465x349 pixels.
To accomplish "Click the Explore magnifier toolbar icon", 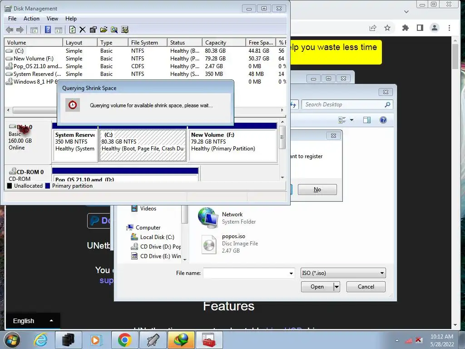I will click(x=114, y=30).
